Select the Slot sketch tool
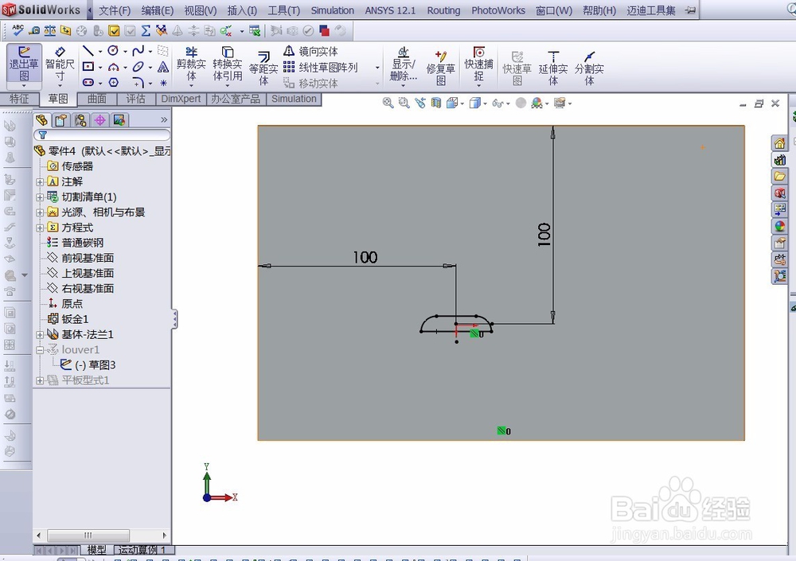Viewport: 796px width, 561px height. (88, 82)
